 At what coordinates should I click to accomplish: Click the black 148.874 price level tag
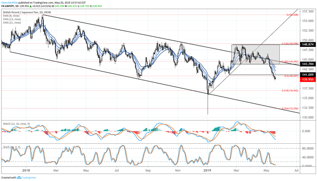[x=308, y=44]
